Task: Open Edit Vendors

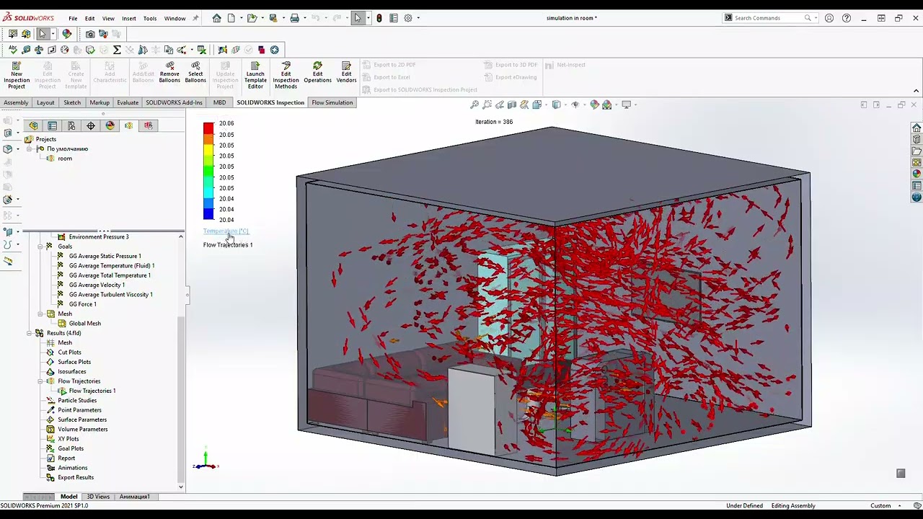Action: 346,72
